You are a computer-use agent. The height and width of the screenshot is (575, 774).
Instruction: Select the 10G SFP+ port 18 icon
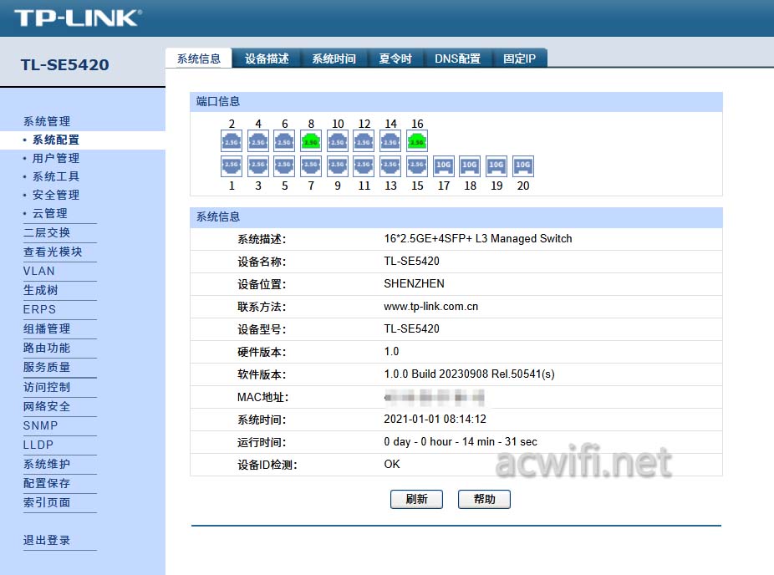pos(470,165)
